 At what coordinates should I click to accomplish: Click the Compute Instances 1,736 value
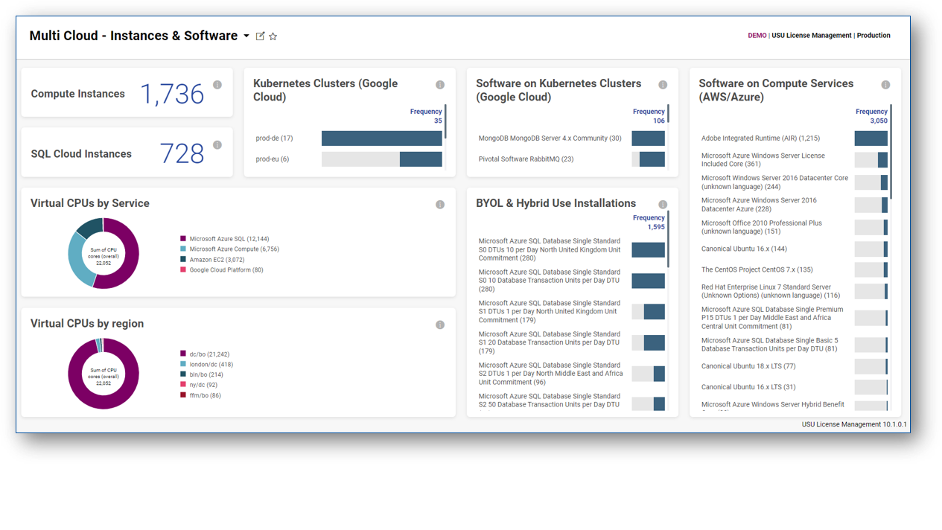click(x=172, y=95)
